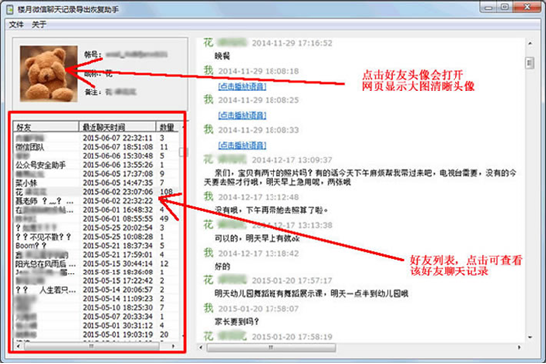Select friend 公众号安全助手 in the list
Image resolution: width=546 pixels, height=364 pixels.
(96, 165)
